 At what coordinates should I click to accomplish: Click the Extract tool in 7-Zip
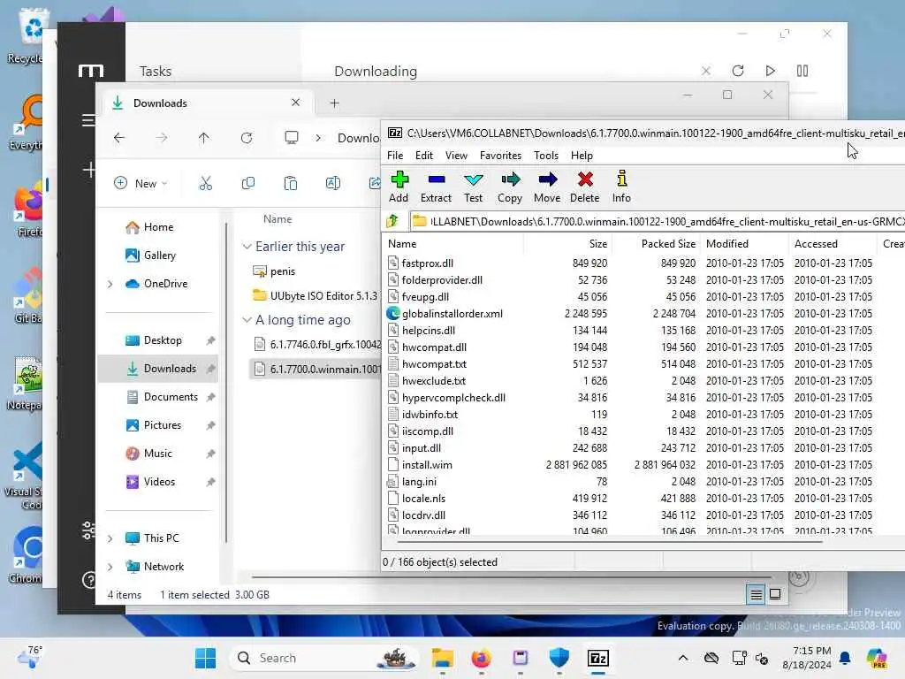tap(436, 187)
